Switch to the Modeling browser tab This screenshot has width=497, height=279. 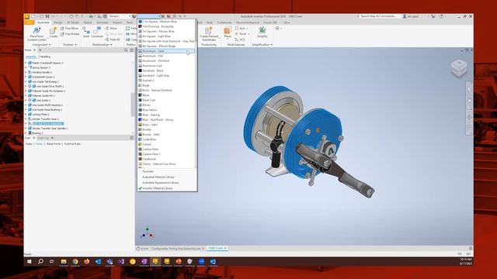coord(45,57)
